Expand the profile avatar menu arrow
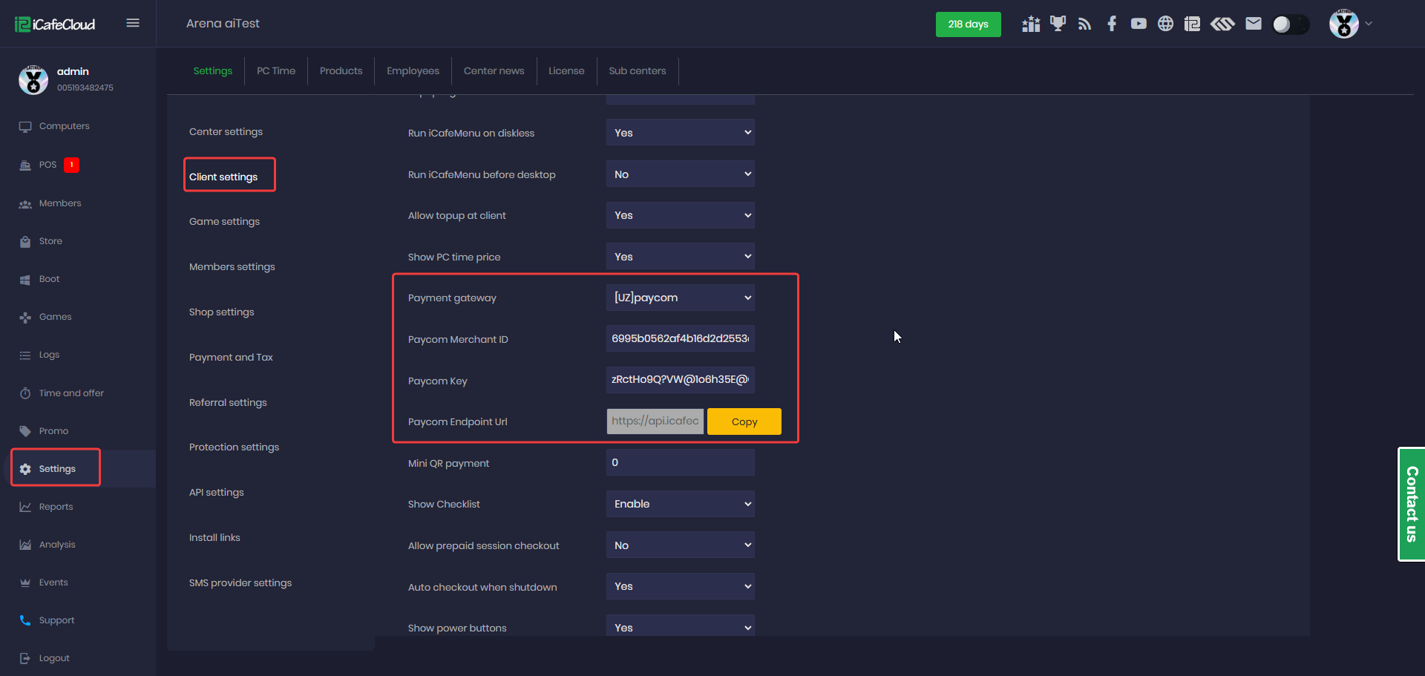 [1369, 24]
